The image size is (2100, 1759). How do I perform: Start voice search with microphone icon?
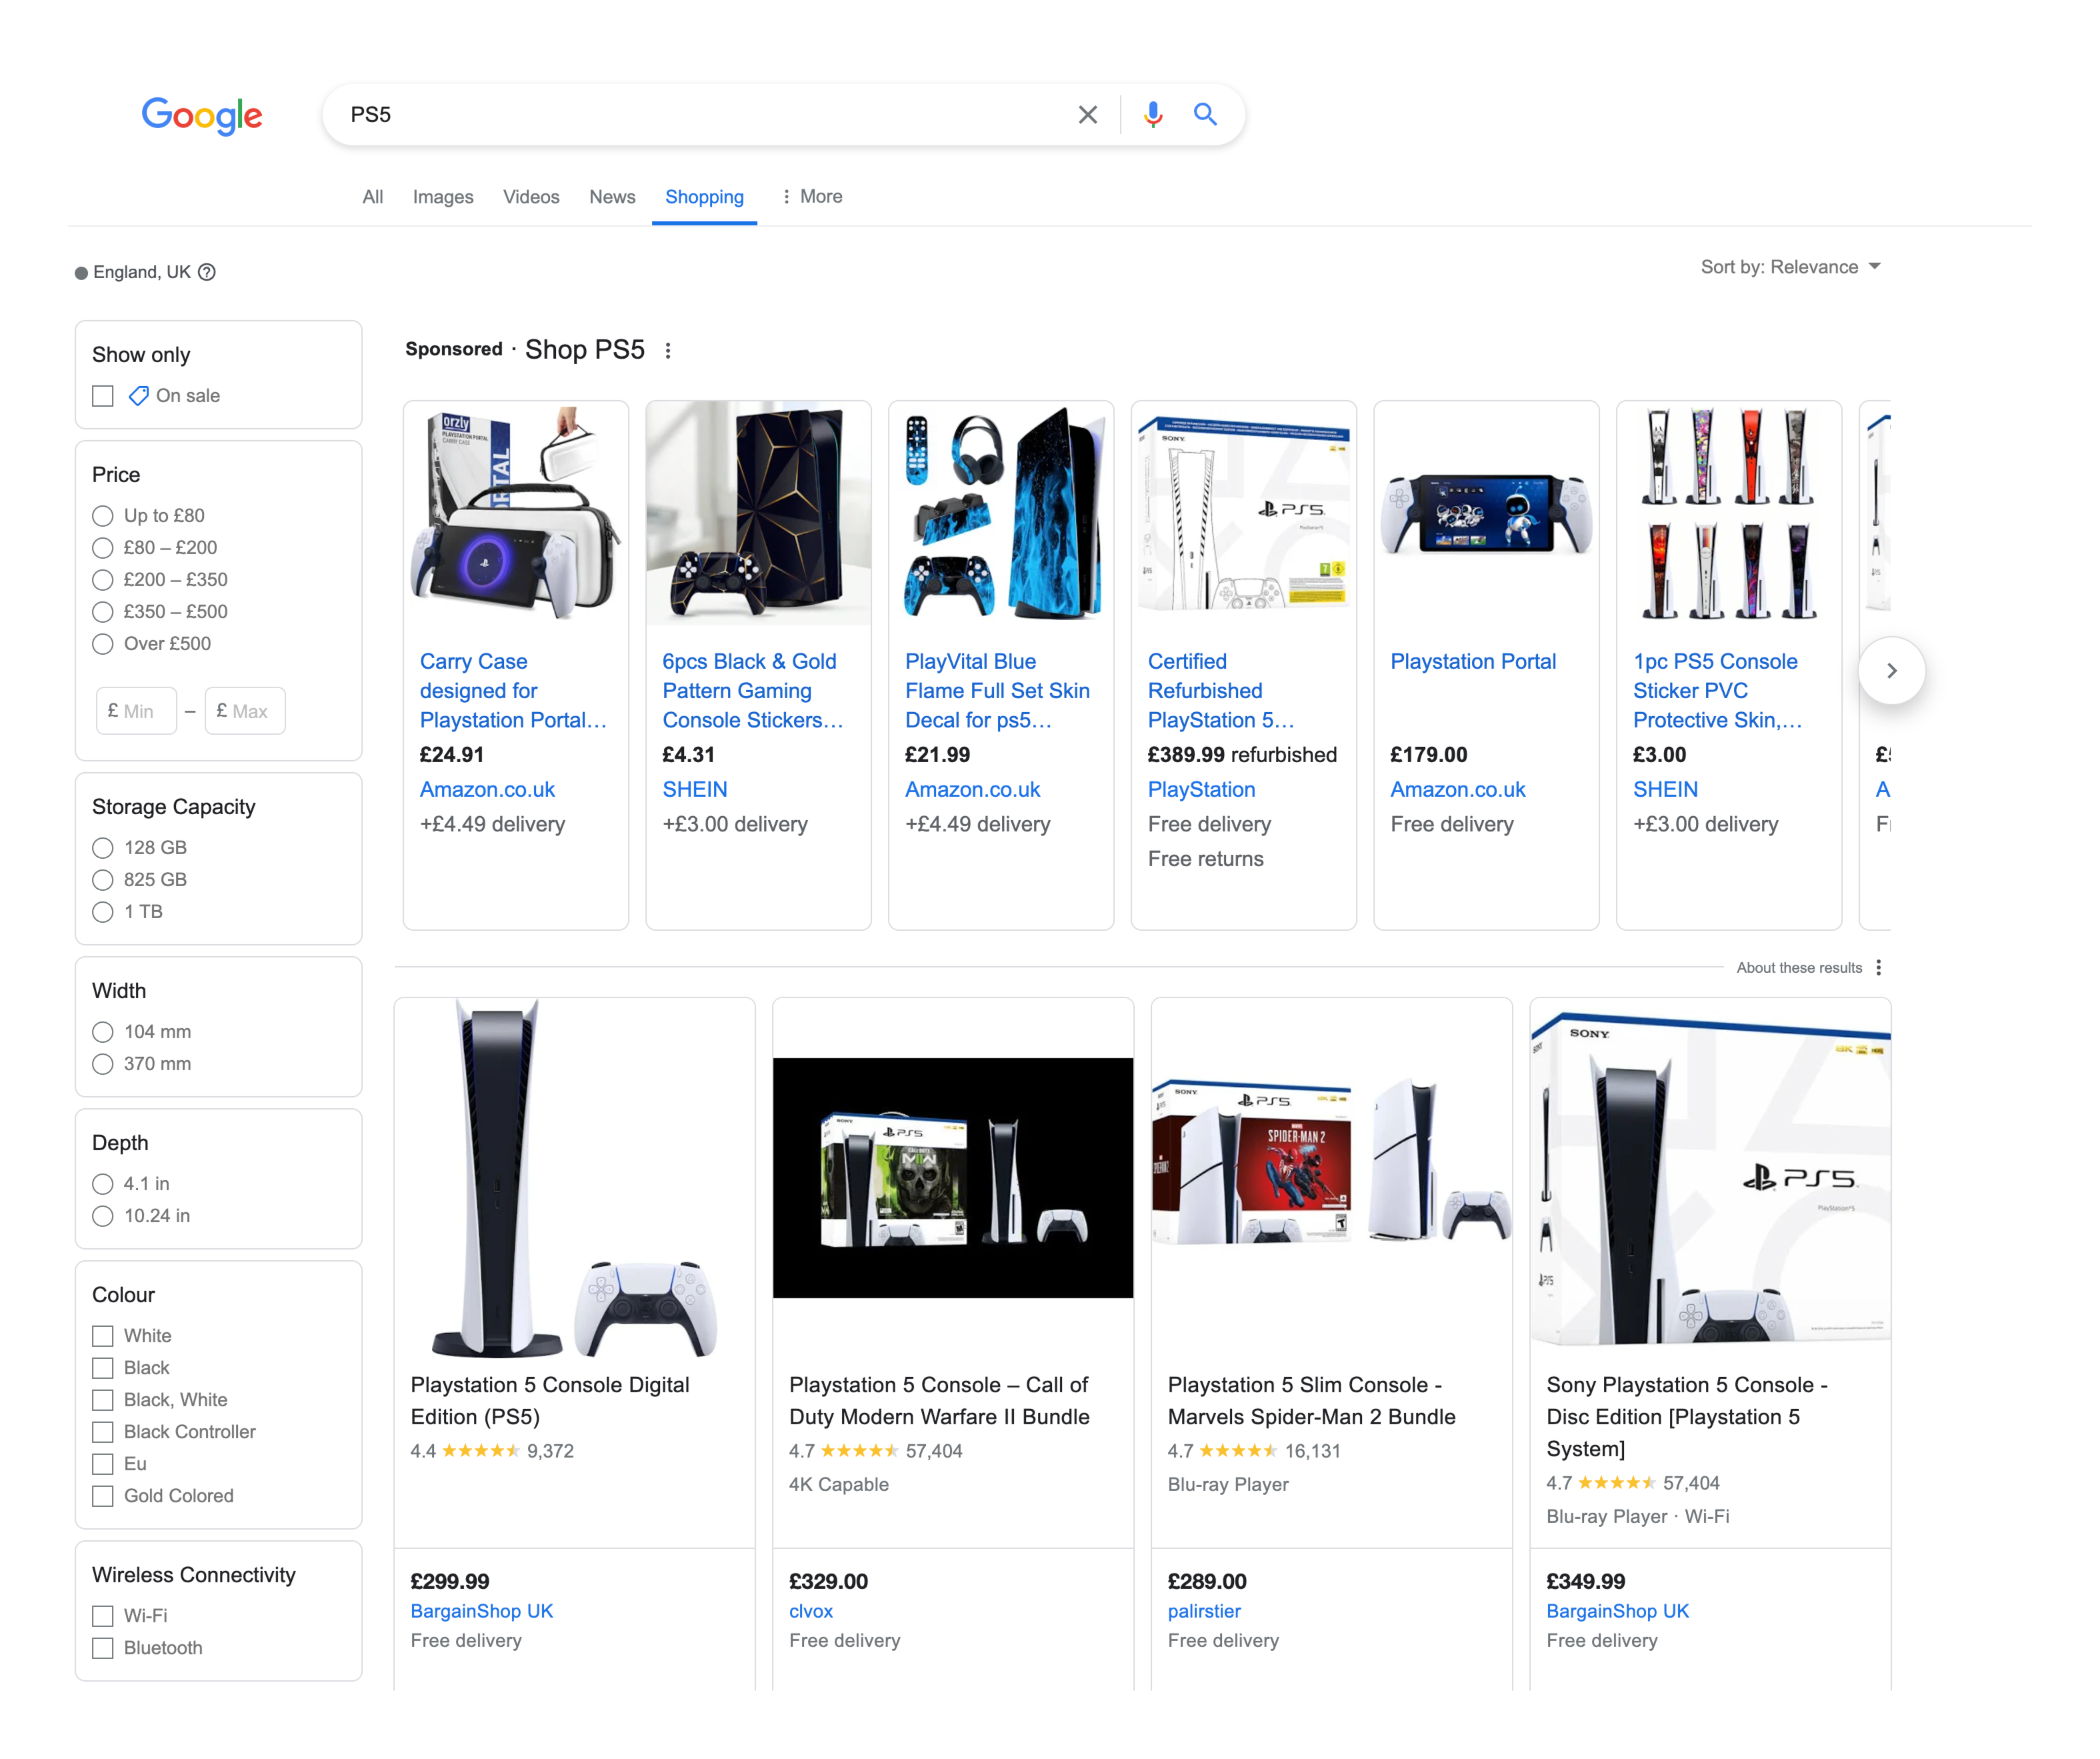(1152, 115)
